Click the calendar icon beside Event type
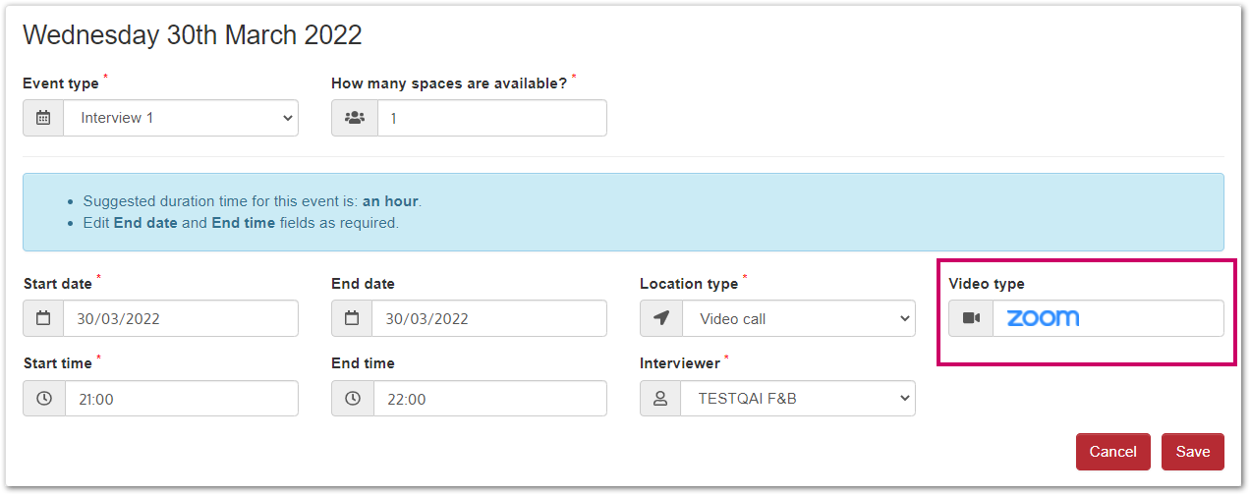 (x=43, y=118)
